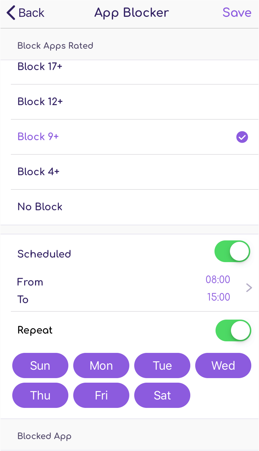Toggle the Thu day button
259x451 pixels.
click(40, 395)
